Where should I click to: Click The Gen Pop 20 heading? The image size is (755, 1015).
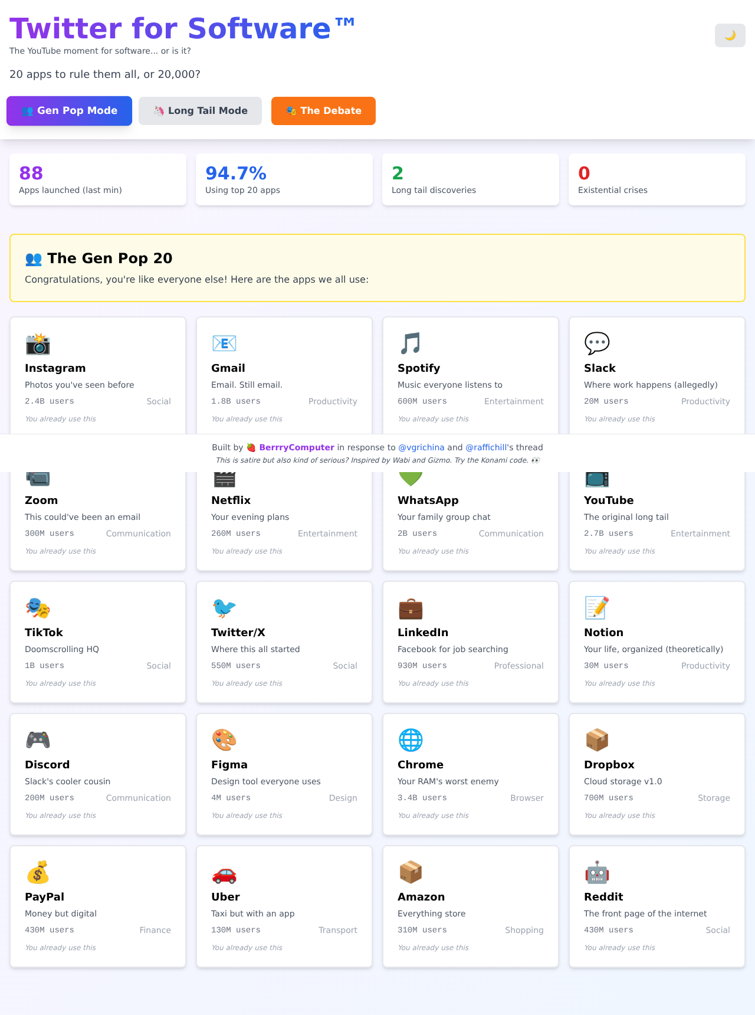click(x=99, y=258)
